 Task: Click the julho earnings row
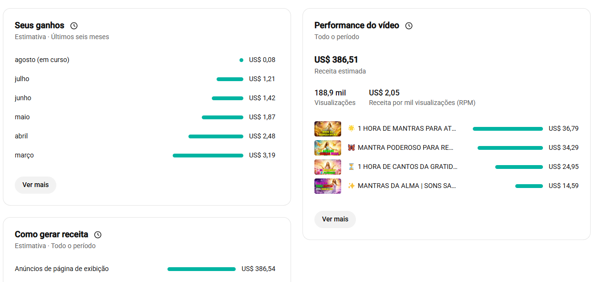[x=145, y=79]
